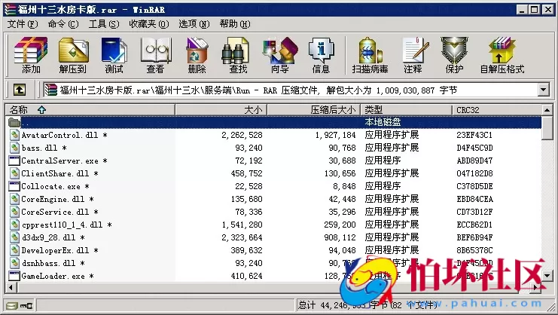558x315 pixels.
Task: Click the 本地磁盘 type cell
Action: pyautogui.click(x=383, y=122)
